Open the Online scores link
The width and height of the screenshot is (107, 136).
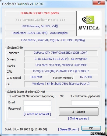(x=78, y=118)
